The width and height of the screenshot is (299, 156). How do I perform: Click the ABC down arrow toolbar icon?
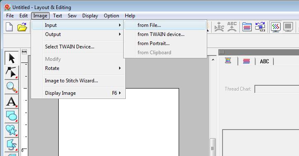click(219, 27)
